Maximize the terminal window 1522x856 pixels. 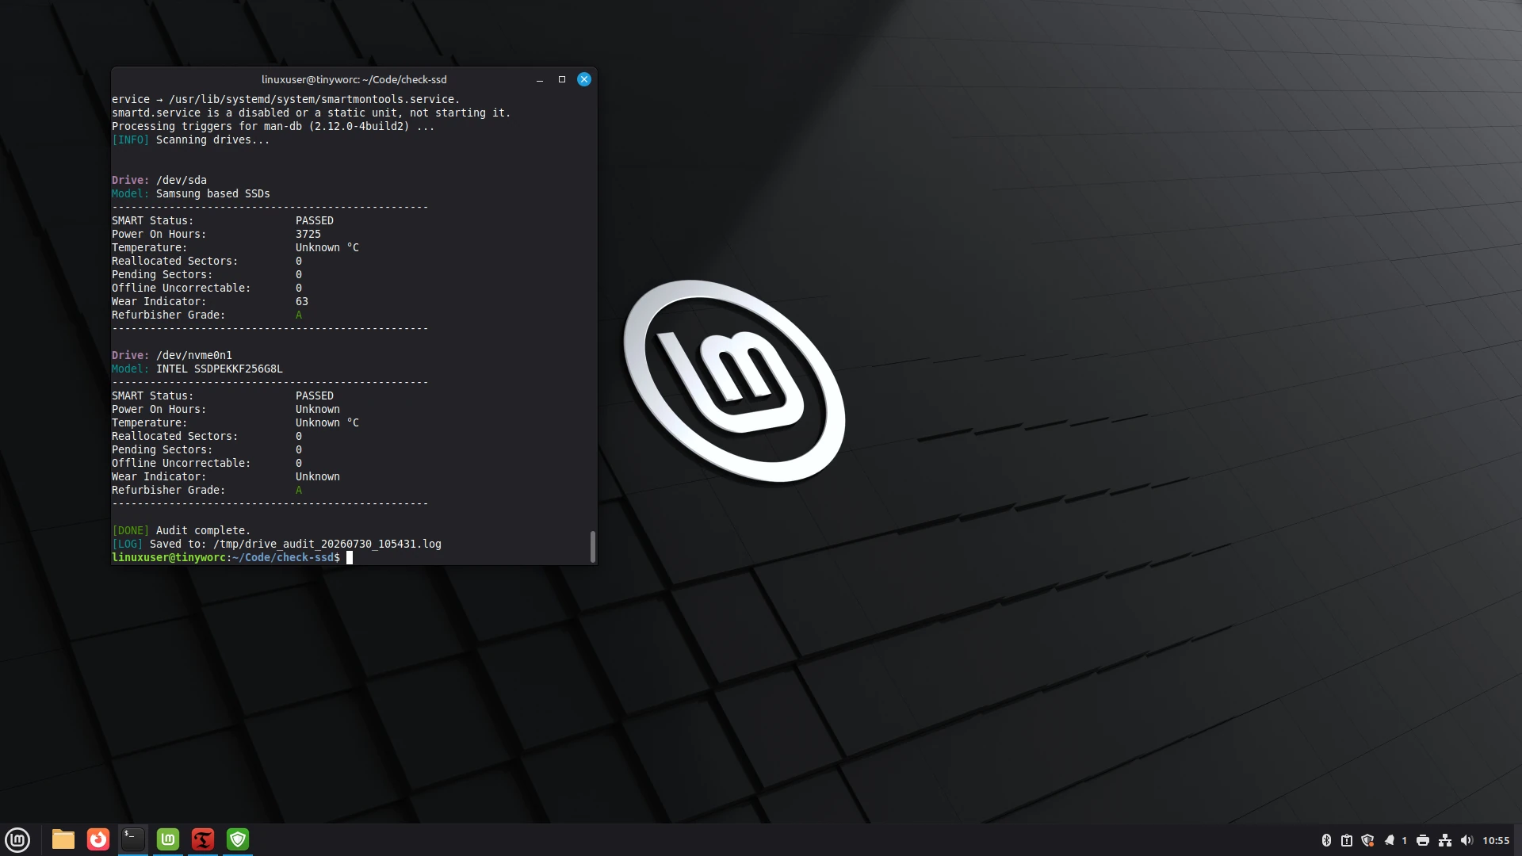562,79
